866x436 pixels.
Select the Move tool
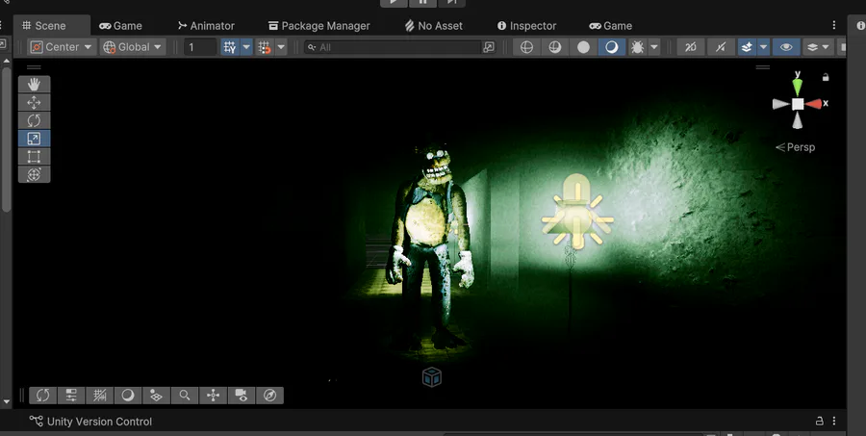tap(34, 102)
